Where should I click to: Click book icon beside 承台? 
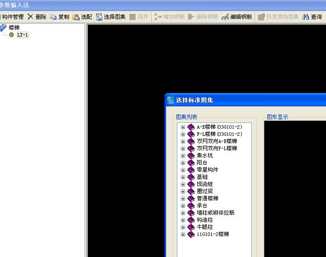[x=191, y=206]
